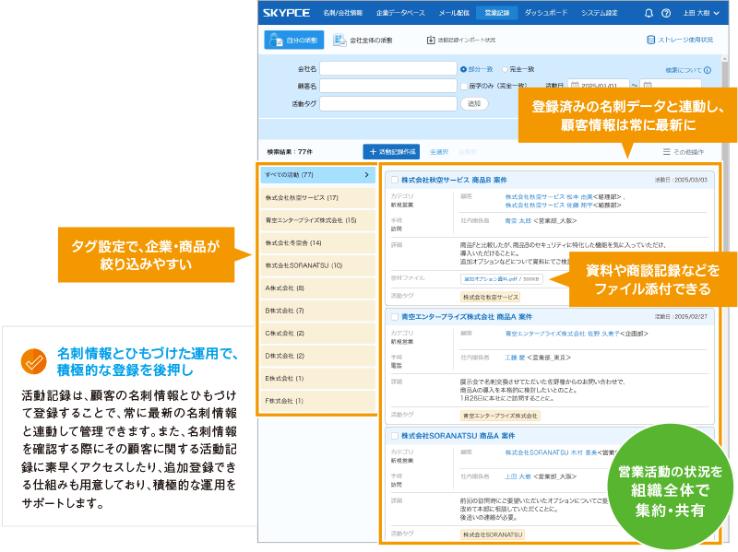Filter by 株式会社SORANATSU (10)

click(x=317, y=265)
